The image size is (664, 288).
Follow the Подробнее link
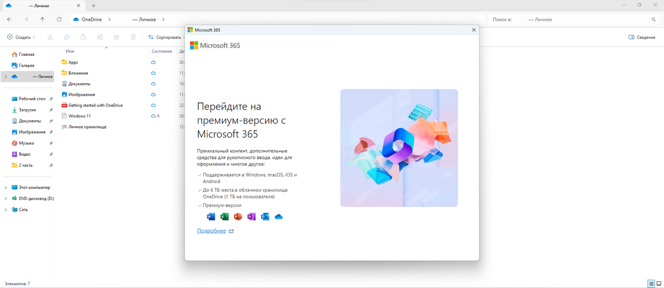coord(211,231)
